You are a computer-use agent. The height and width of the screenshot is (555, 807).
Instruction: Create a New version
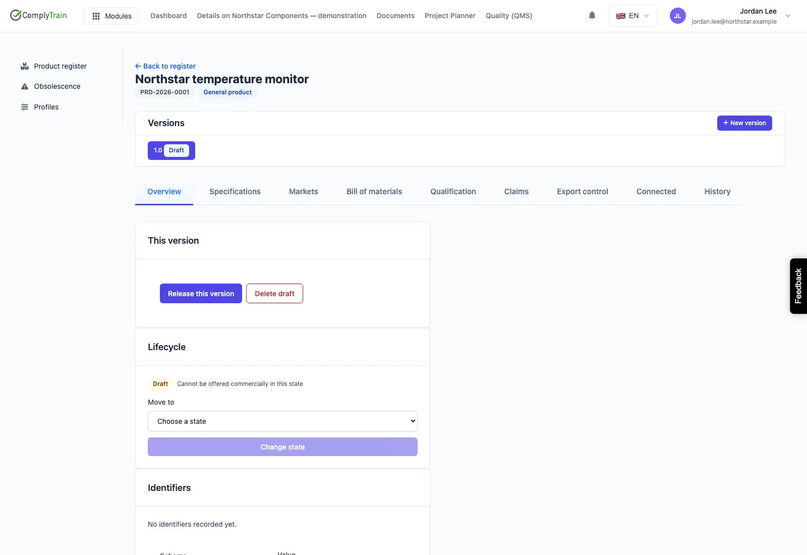(x=744, y=123)
